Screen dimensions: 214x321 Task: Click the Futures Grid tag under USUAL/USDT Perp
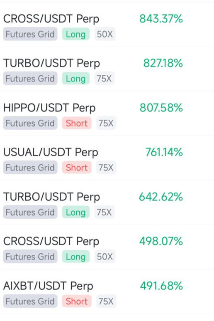(x=30, y=168)
